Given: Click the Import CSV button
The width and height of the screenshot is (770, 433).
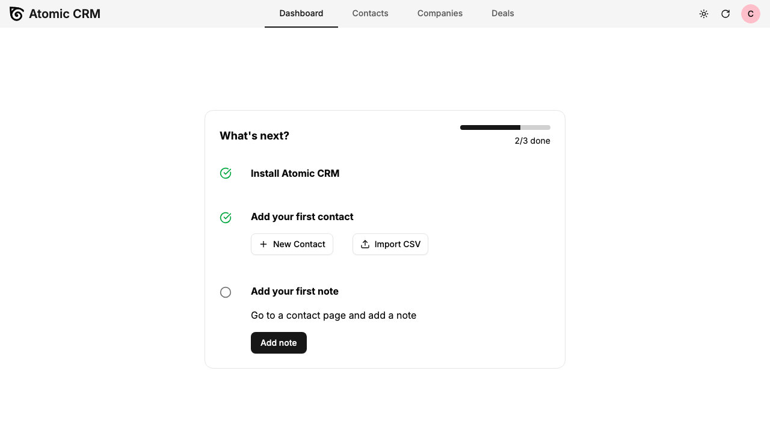Looking at the screenshot, I should (390, 244).
